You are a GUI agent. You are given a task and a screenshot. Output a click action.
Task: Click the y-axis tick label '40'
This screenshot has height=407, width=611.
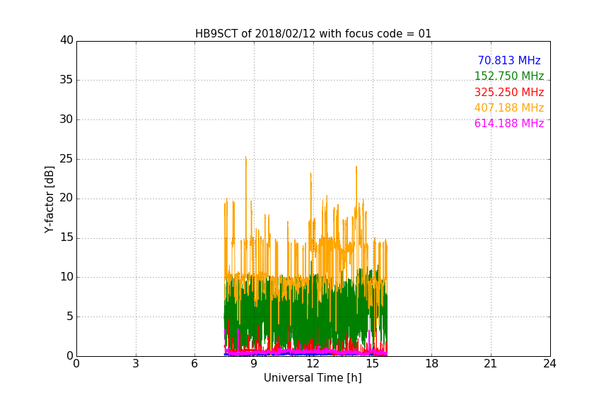pyautogui.click(x=66, y=40)
